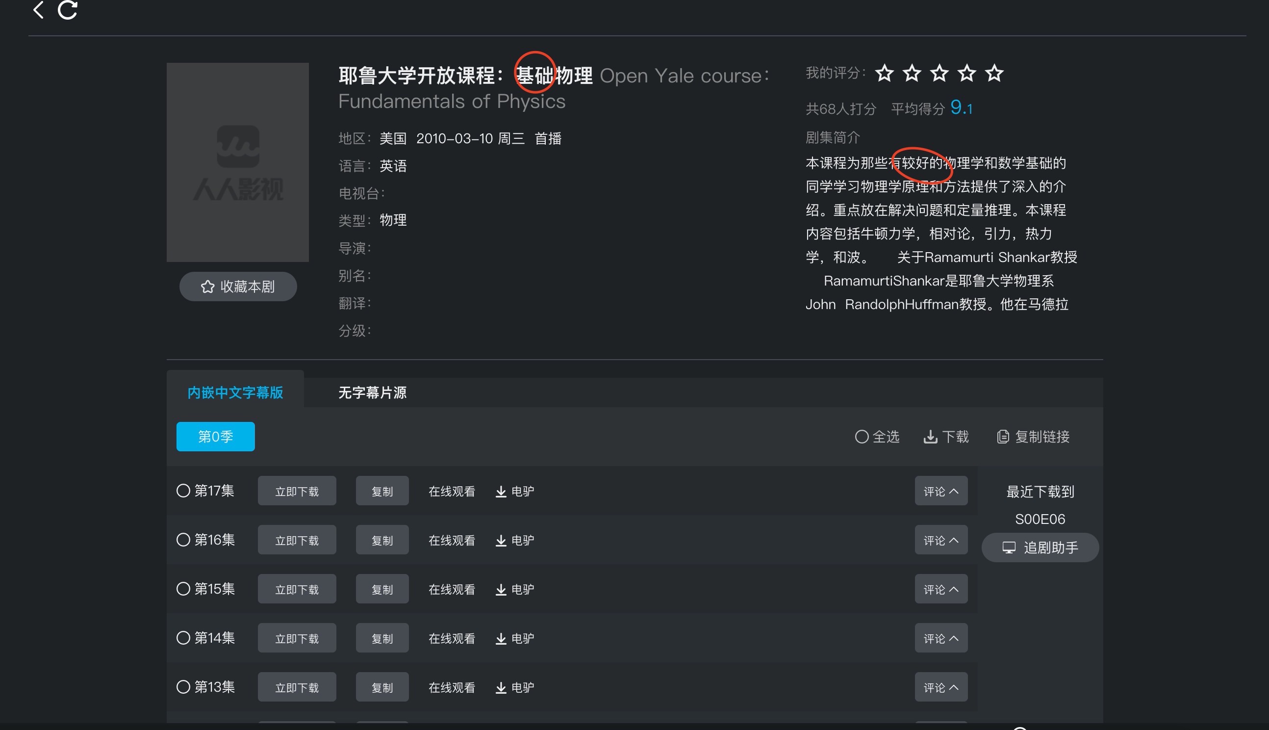Image resolution: width=1269 pixels, height=730 pixels.
Task: Click 收藏本剧 to favorite the show
Action: click(x=238, y=287)
